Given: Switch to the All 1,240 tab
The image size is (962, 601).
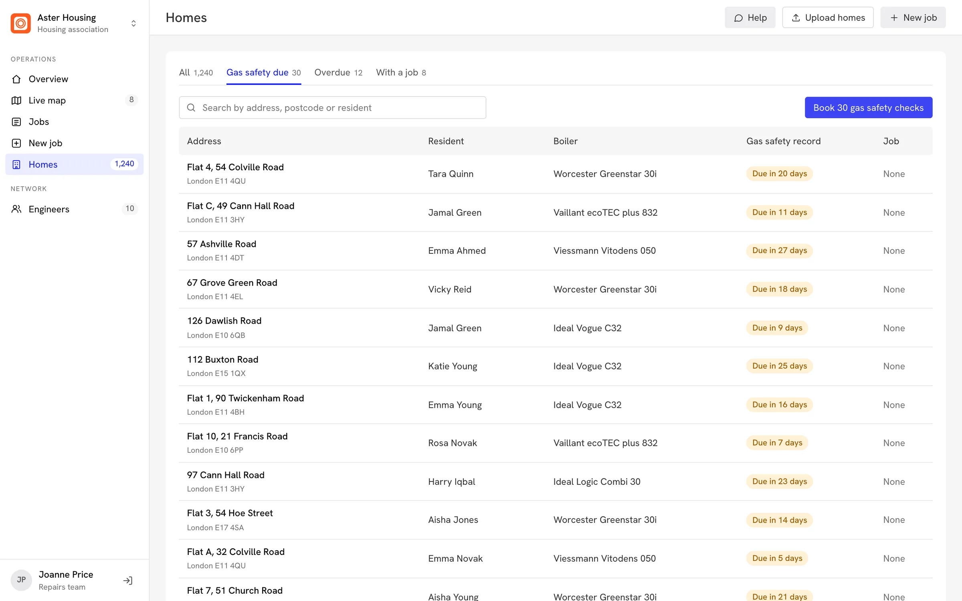Looking at the screenshot, I should pyautogui.click(x=196, y=73).
